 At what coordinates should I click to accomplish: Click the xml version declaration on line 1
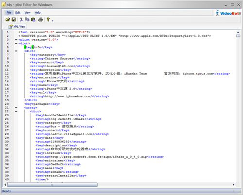[x=54, y=32]
